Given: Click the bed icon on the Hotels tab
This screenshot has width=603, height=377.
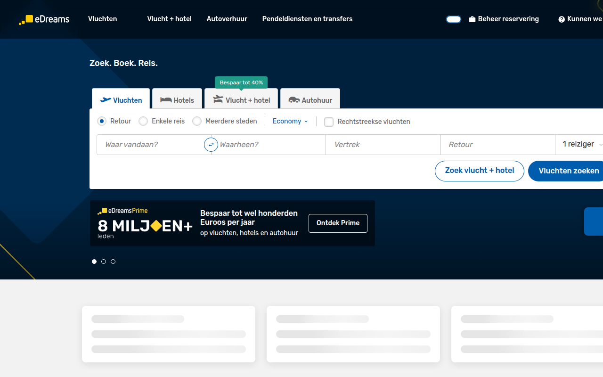Looking at the screenshot, I should [166, 100].
